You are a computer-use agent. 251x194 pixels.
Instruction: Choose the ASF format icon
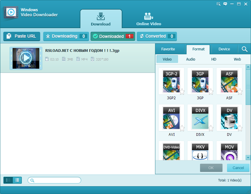click(x=229, y=81)
